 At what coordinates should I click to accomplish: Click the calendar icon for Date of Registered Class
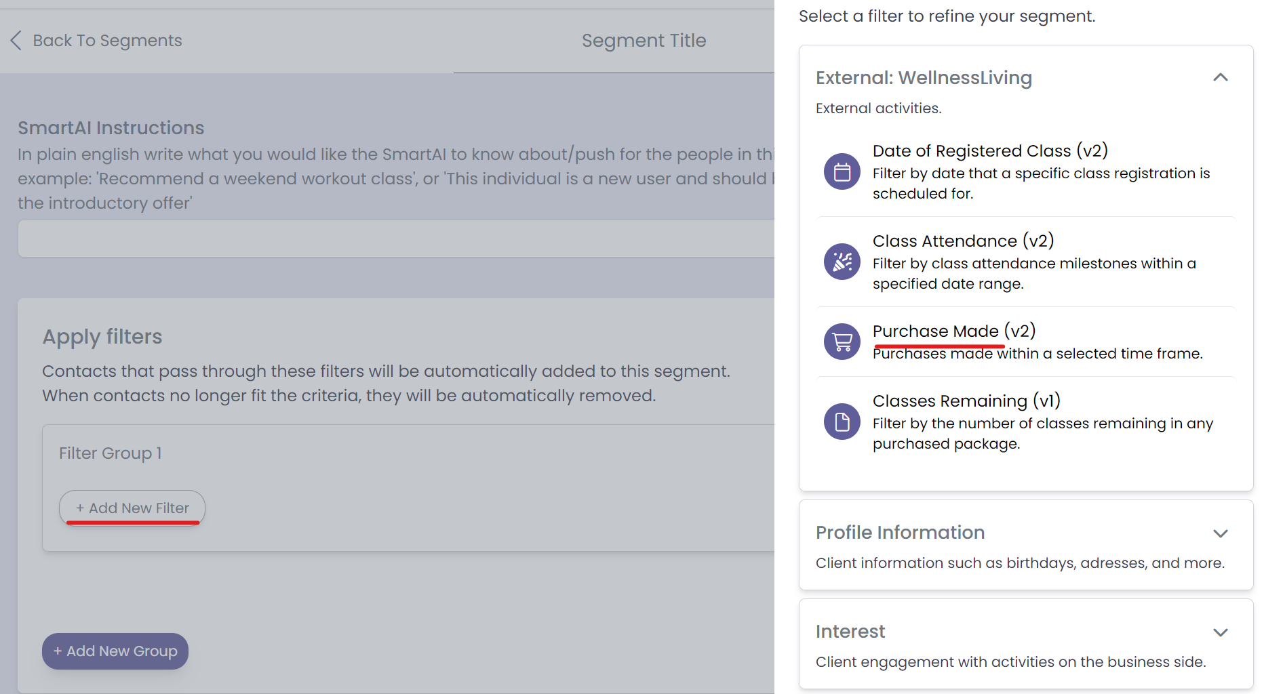click(x=842, y=171)
